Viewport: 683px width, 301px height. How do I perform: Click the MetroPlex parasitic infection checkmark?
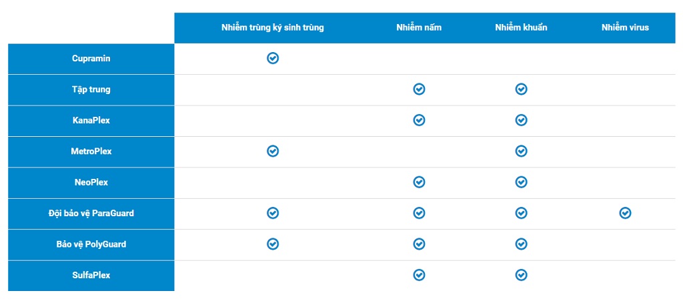(272, 152)
